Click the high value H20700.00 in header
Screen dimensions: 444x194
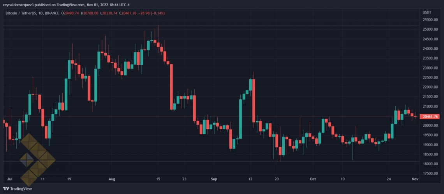tap(89, 13)
